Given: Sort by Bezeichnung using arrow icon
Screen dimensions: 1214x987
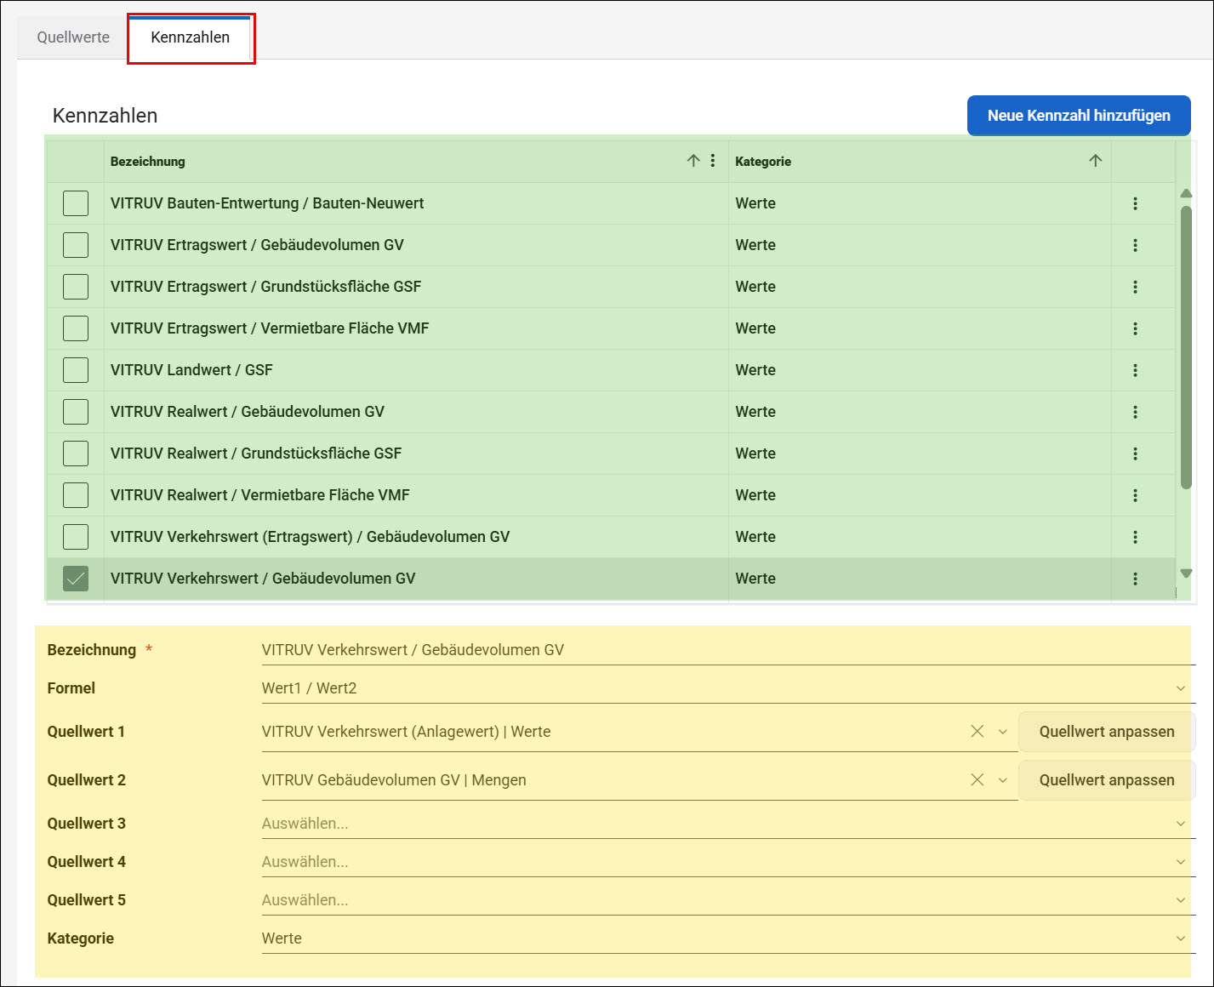Looking at the screenshot, I should click(x=693, y=161).
